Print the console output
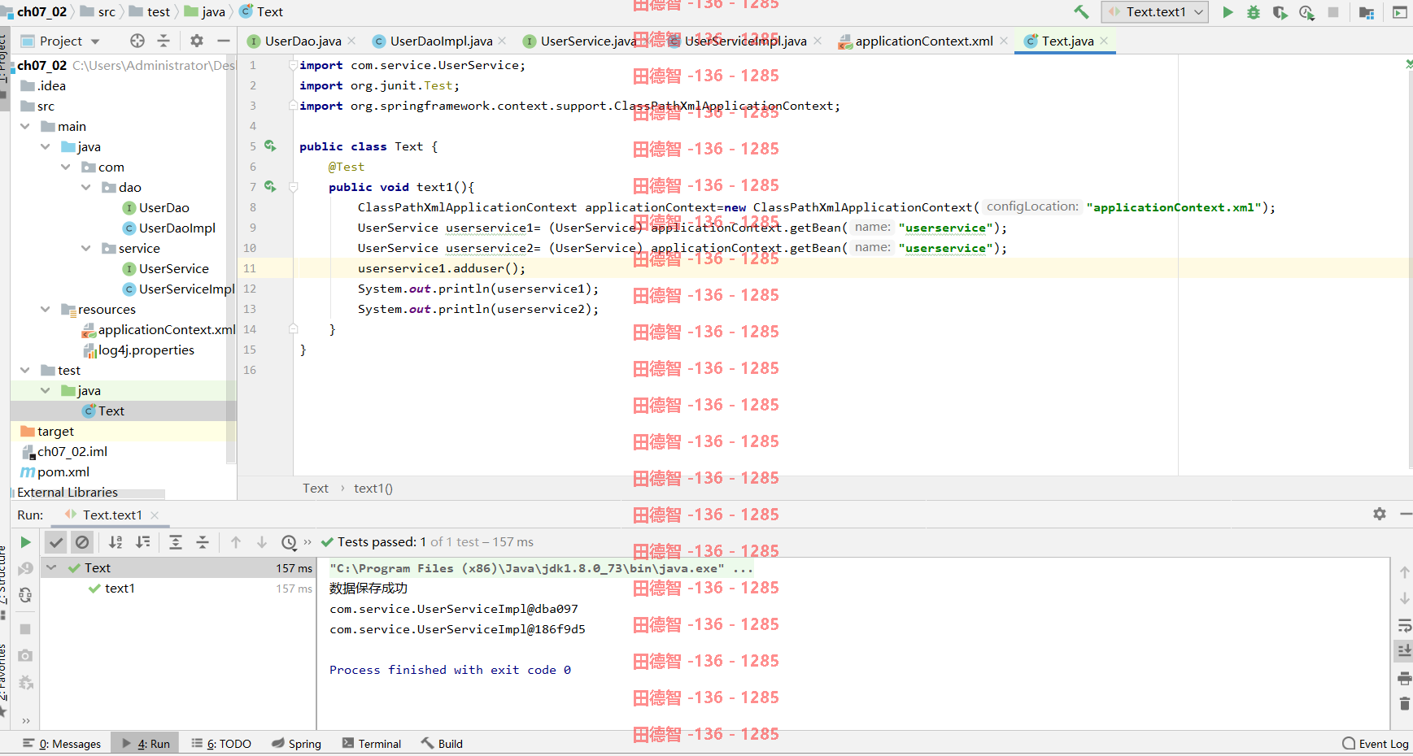Image resolution: width=1413 pixels, height=756 pixels. click(1404, 678)
